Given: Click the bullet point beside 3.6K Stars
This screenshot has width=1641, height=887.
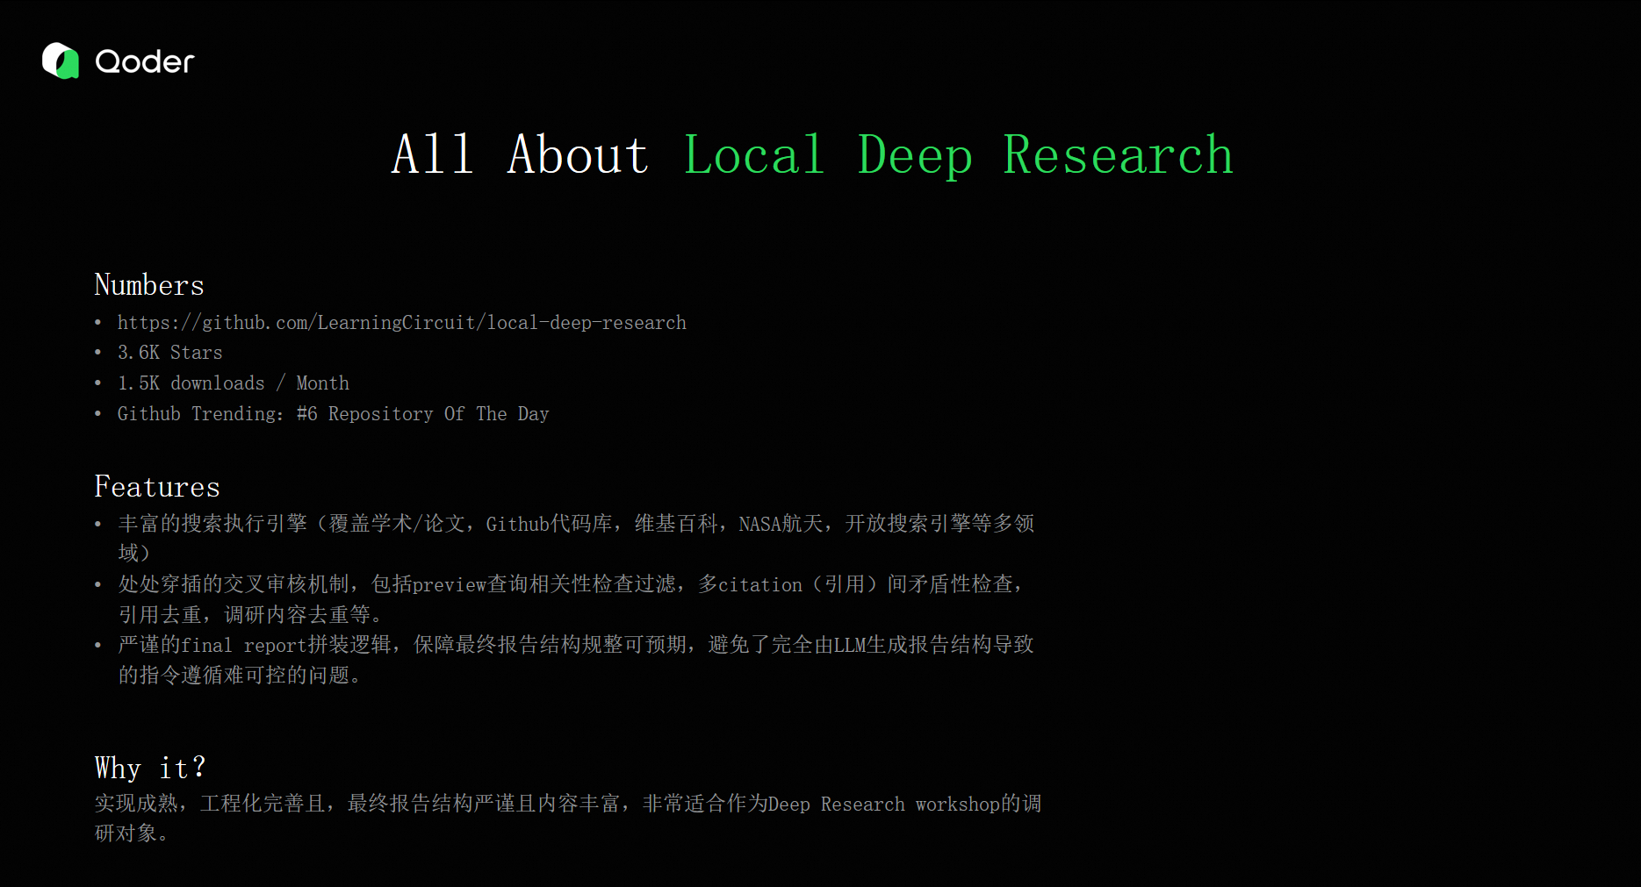Looking at the screenshot, I should tap(98, 352).
